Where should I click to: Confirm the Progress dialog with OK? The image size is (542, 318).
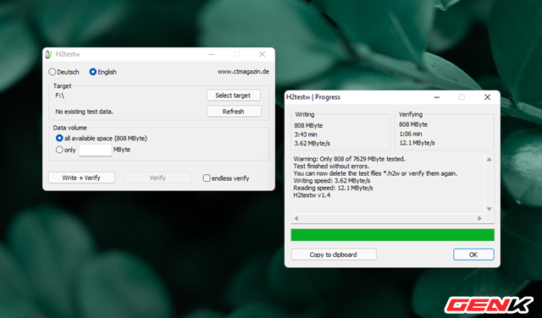473,255
